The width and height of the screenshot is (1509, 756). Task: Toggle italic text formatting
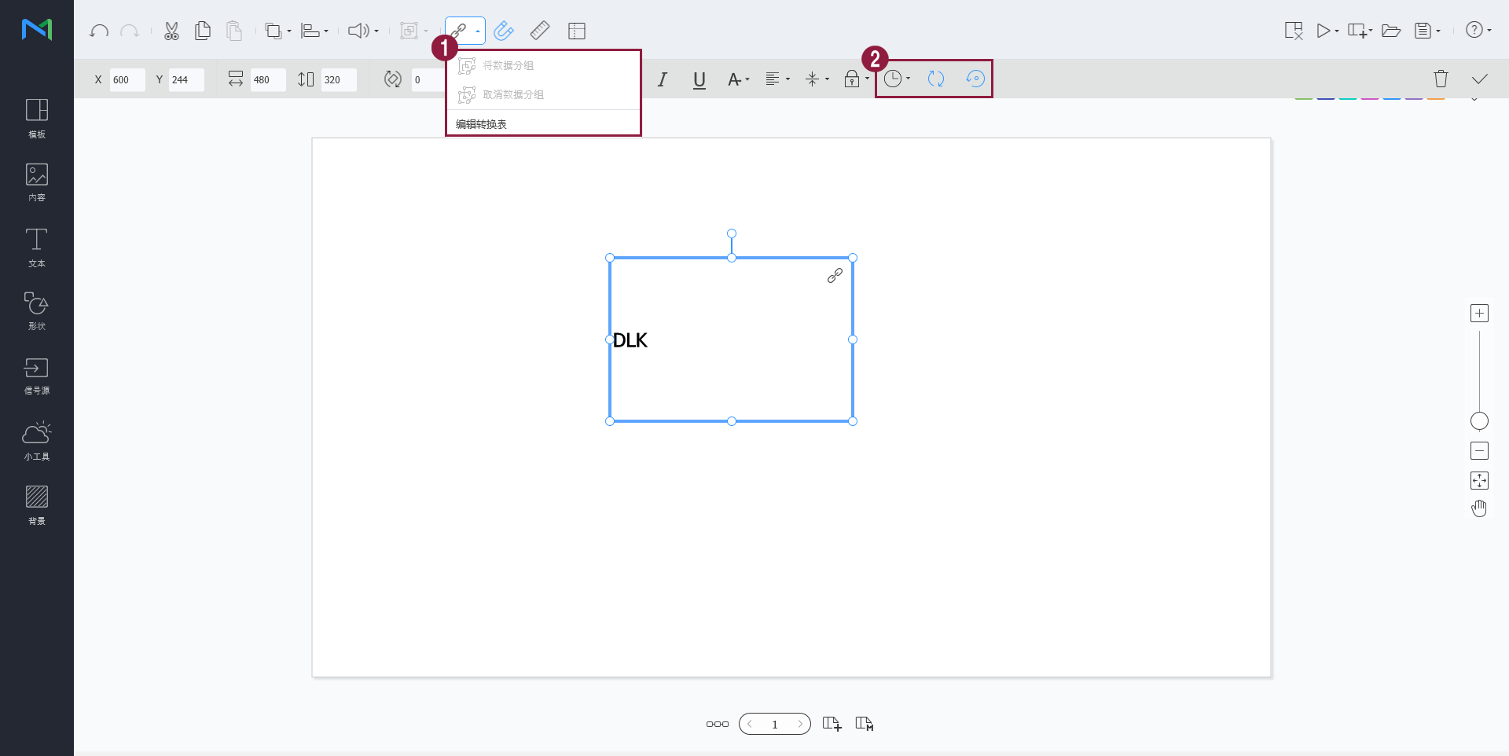pos(663,79)
